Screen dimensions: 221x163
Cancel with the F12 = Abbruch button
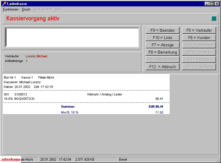tap(163, 67)
